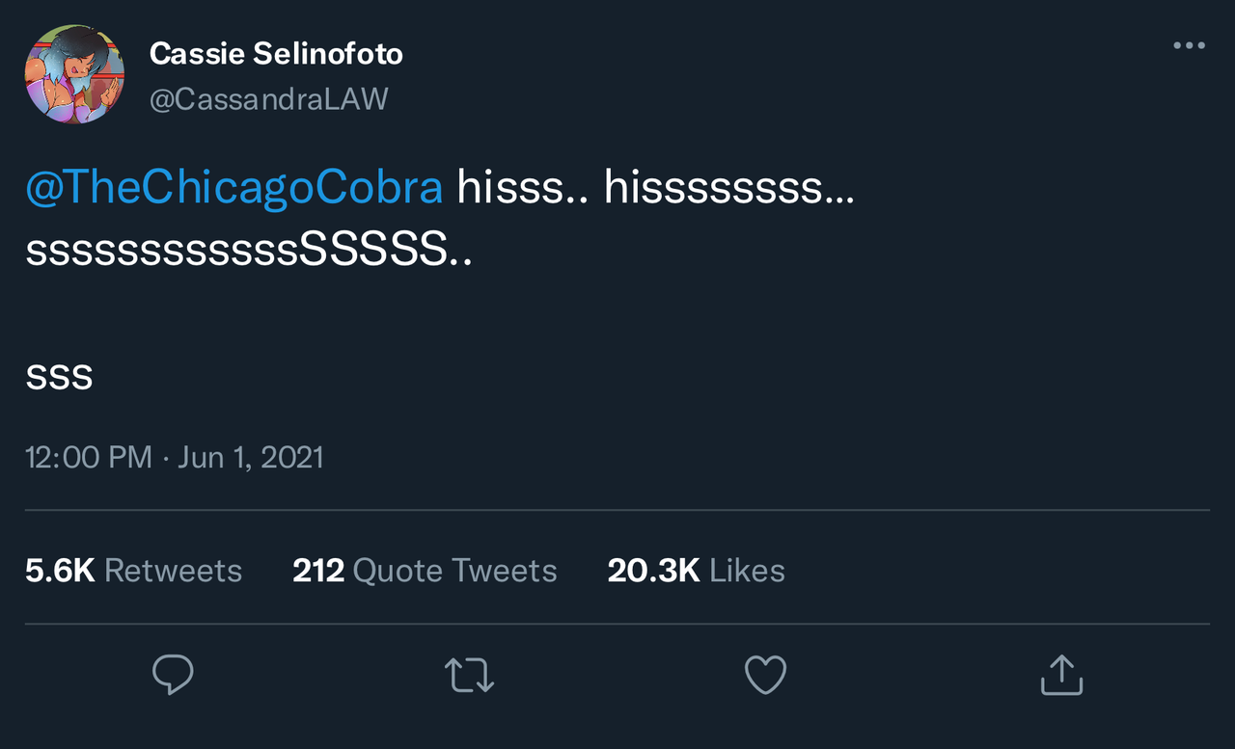The height and width of the screenshot is (749, 1235).
Task: Like the tweet with the heart icon
Action: tap(766, 675)
